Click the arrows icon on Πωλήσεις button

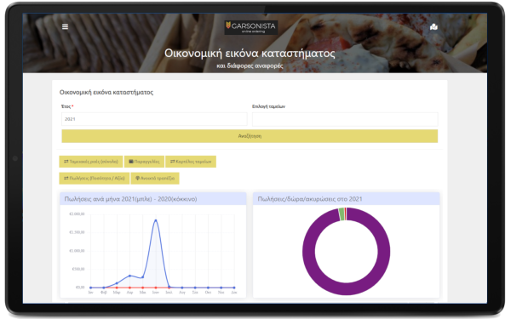[66, 178]
